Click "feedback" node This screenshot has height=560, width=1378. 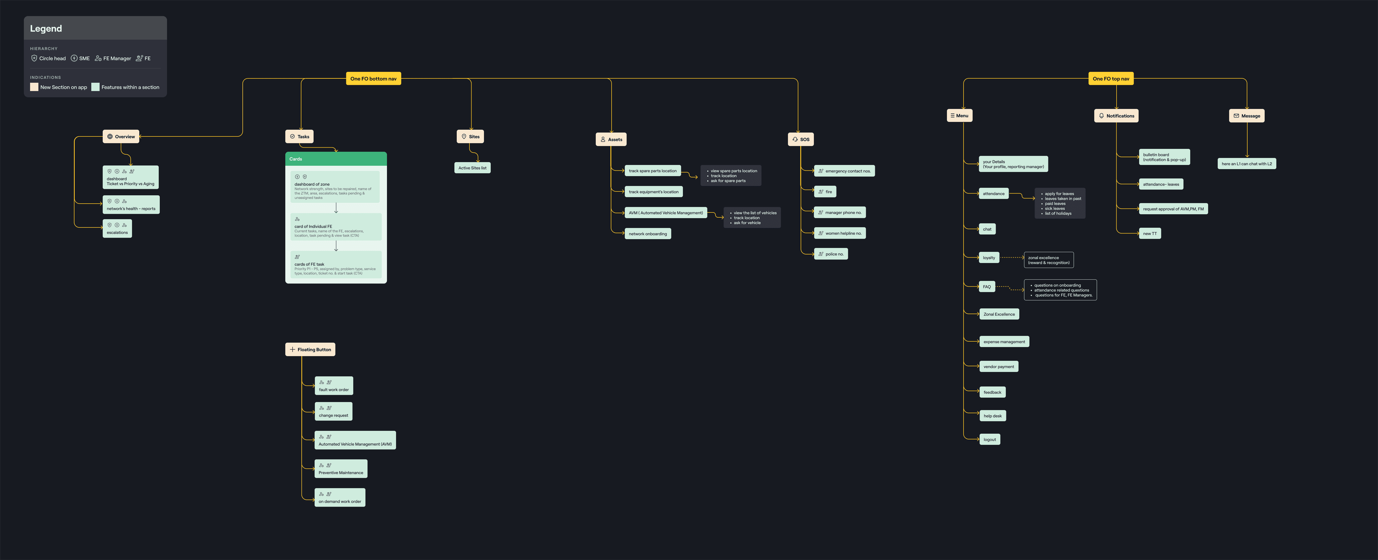(x=992, y=392)
